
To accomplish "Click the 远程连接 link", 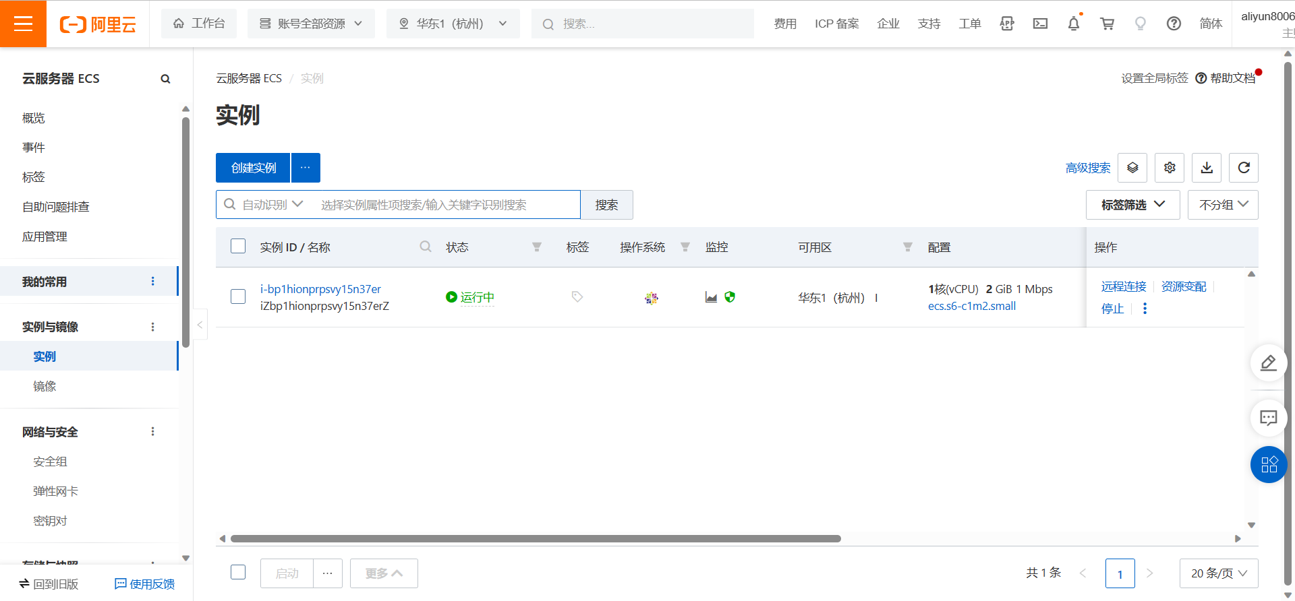I will (x=1123, y=287).
